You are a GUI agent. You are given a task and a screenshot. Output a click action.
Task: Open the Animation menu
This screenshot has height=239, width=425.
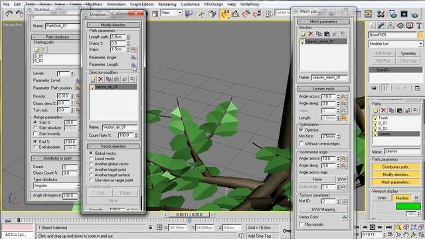click(116, 5)
